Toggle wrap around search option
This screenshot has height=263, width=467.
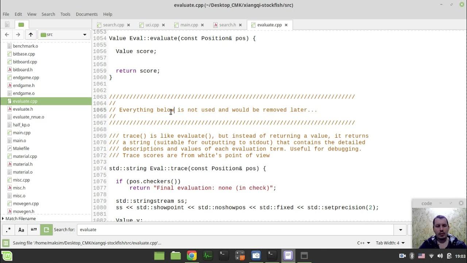tap(46, 229)
